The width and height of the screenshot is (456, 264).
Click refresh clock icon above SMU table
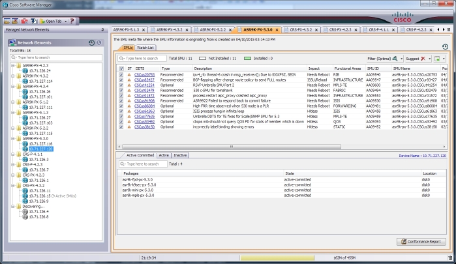445,47
